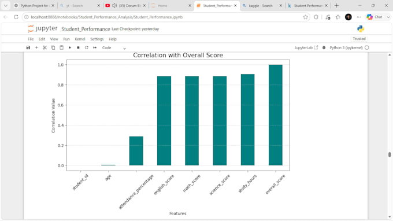Mute the YouTube tab speaker icon
This screenshot has width=393, height=221.
click(114, 6)
